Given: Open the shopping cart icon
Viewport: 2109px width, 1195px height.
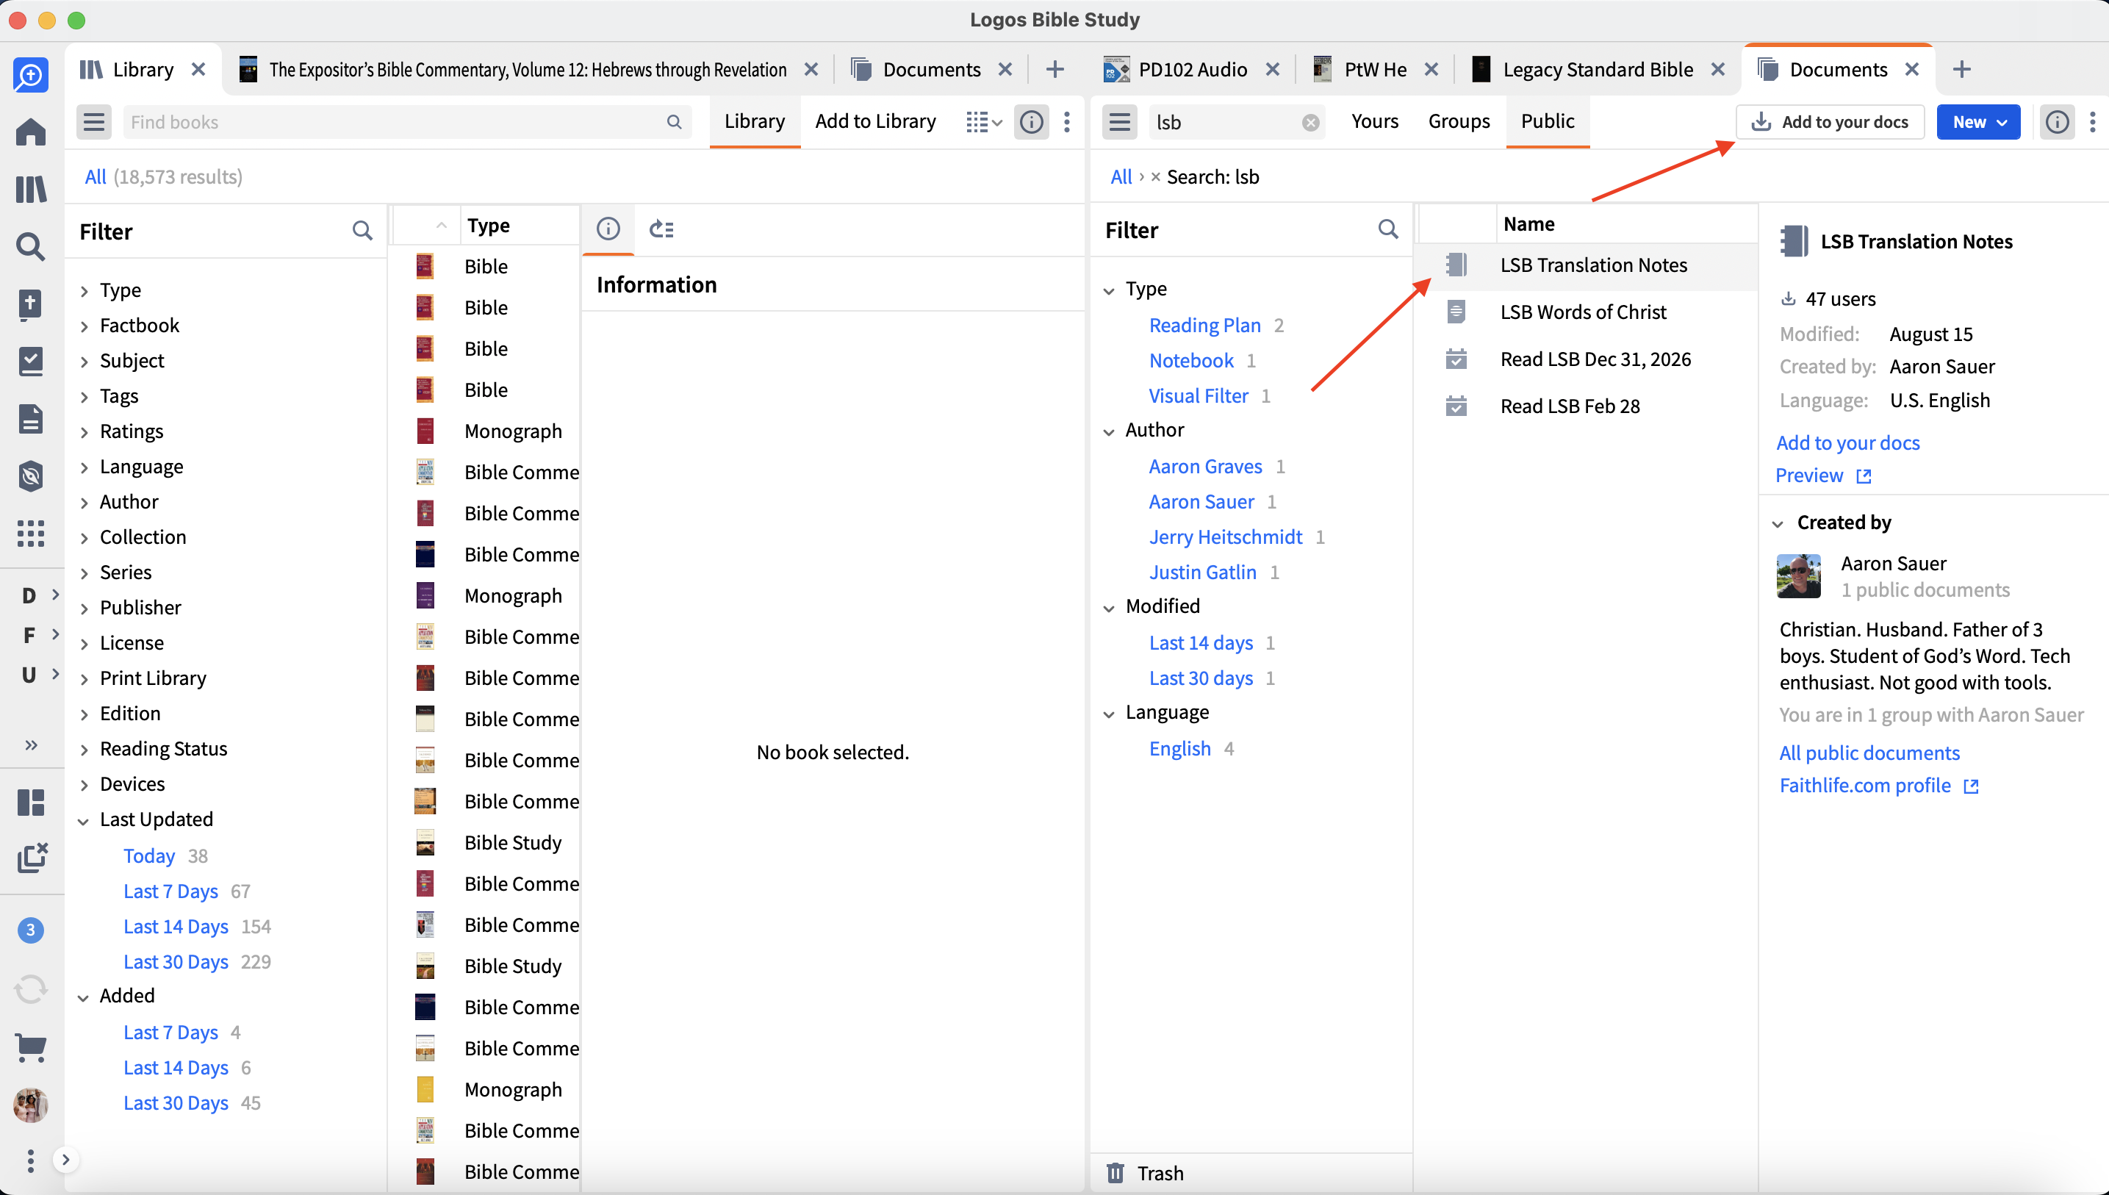Looking at the screenshot, I should point(31,1047).
